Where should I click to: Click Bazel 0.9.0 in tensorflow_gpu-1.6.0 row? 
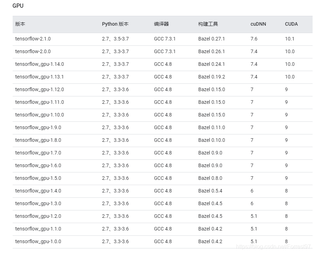[210, 165]
